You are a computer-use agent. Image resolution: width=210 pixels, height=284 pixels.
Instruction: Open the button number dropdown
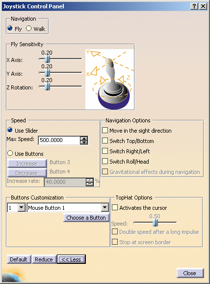22,207
